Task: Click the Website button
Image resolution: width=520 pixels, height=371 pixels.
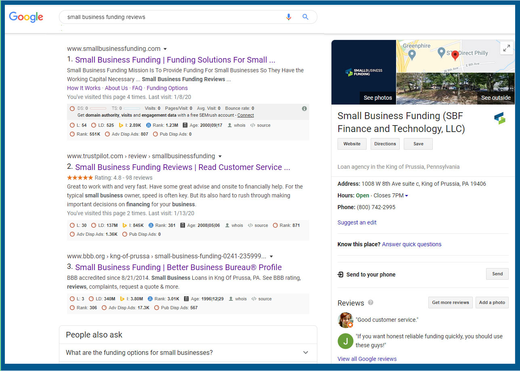Action: pyautogui.click(x=352, y=144)
